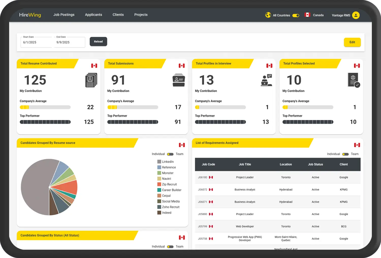Image resolution: width=381 pixels, height=258 pixels.
Task: Click the LinkedIn legend color swatch
Action: [159, 162]
